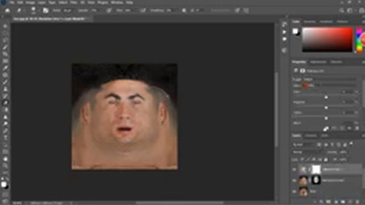365x205 pixels.
Task: Click the layer effects fx icon
Action: (x=321, y=202)
